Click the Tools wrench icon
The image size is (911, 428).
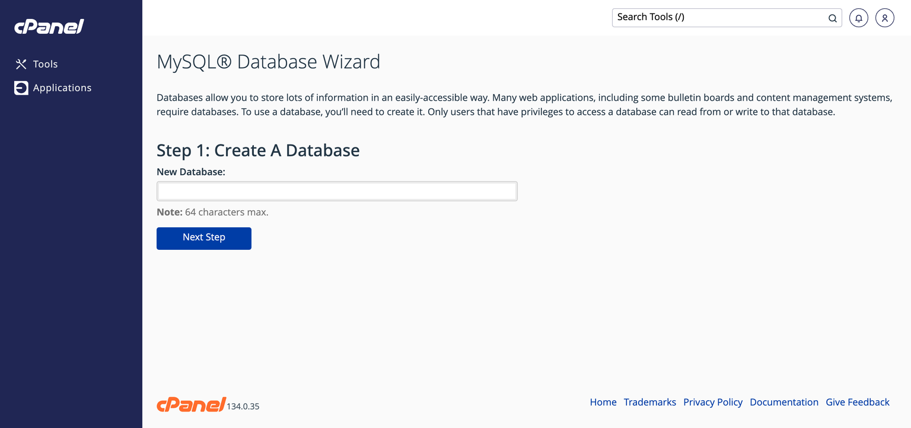tap(21, 64)
